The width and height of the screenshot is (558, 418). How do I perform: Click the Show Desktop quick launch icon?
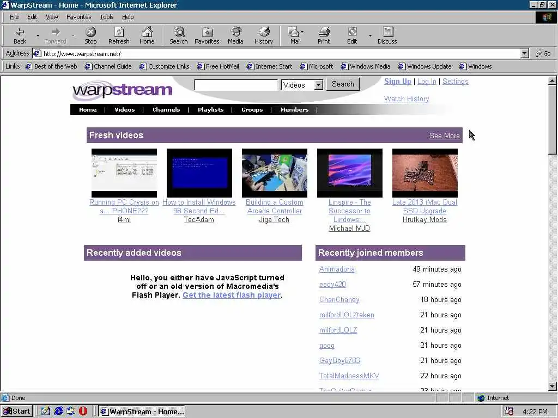coord(46,411)
